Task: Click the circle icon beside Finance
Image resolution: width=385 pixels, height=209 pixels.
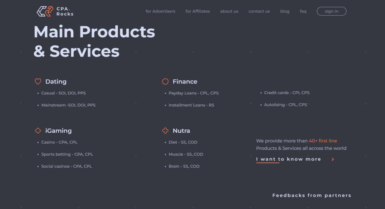Action: click(x=165, y=81)
